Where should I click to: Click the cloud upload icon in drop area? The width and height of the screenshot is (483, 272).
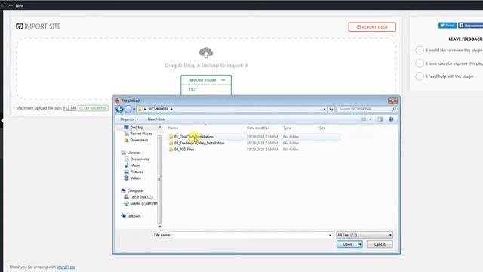click(x=206, y=53)
